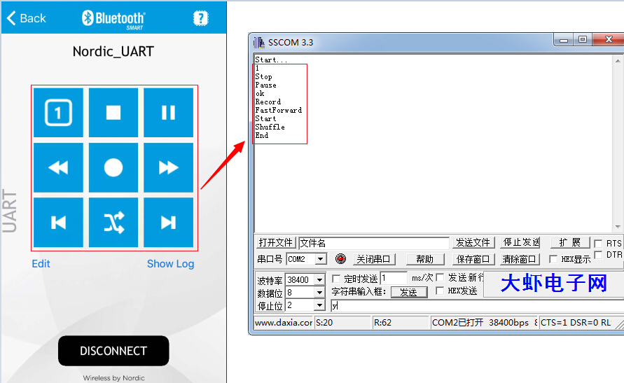Open Show Log in UART app

point(170,264)
